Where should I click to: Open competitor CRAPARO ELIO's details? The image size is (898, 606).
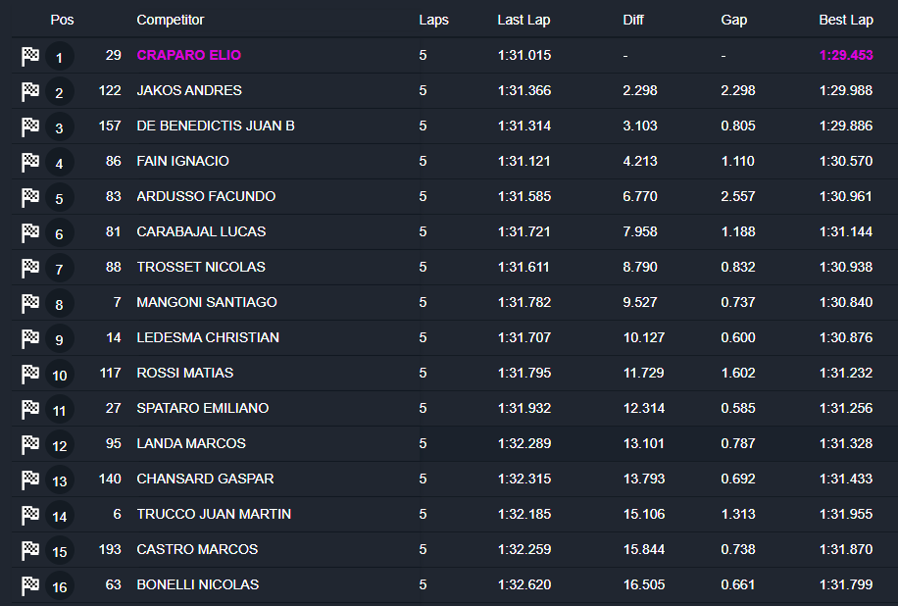188,56
